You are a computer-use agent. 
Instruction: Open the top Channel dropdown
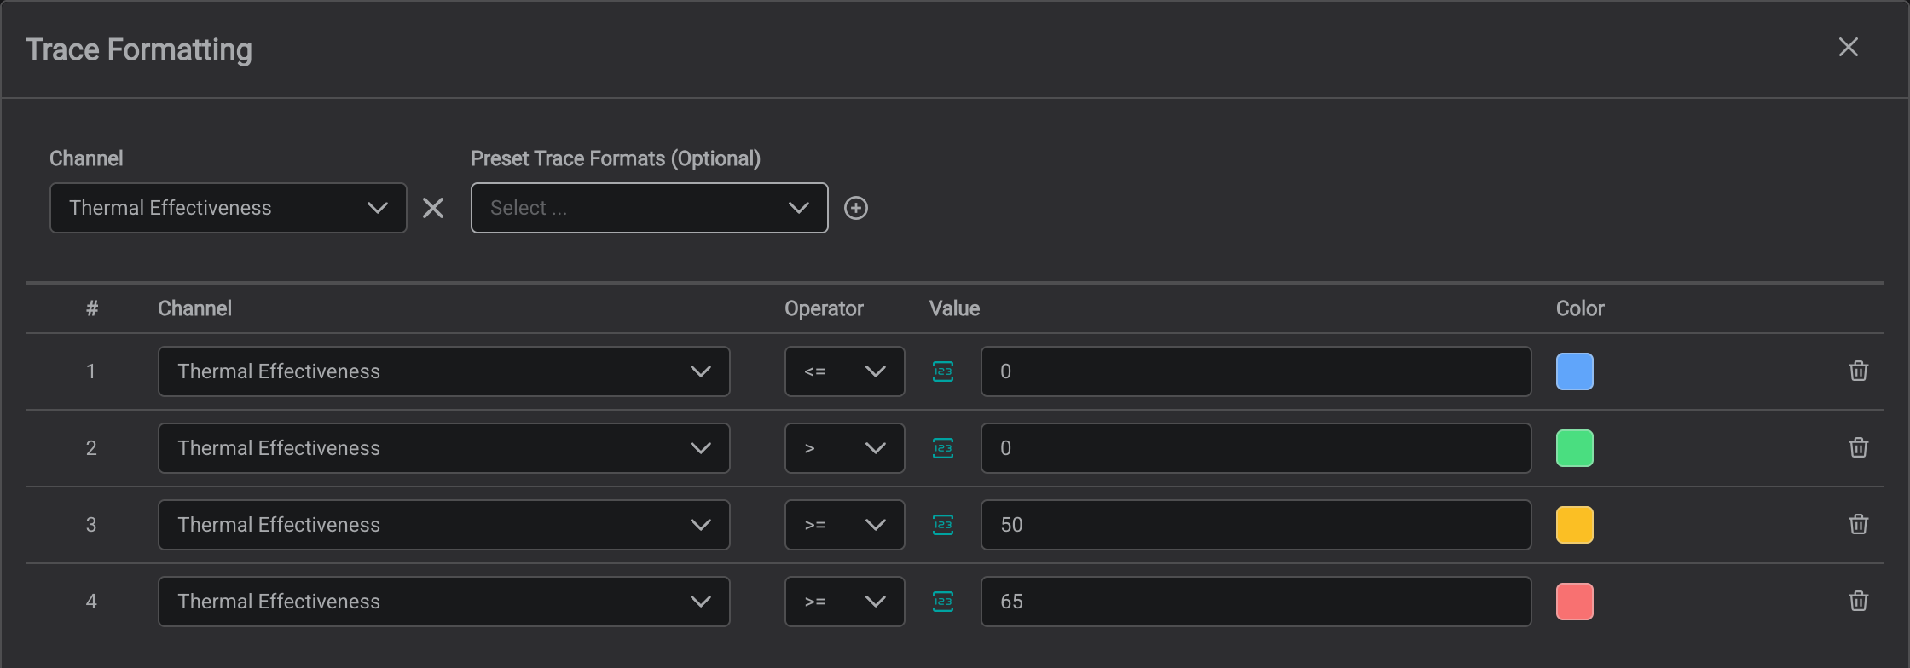[229, 208]
